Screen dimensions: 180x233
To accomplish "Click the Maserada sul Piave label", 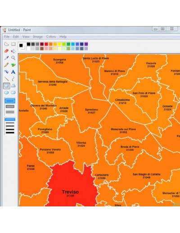I will tap(123, 129).
